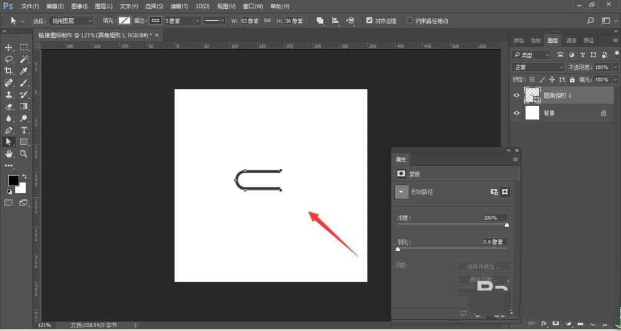Switch to the 通道 panel tab
Image resolution: width=621 pixels, height=331 pixels.
(571, 40)
